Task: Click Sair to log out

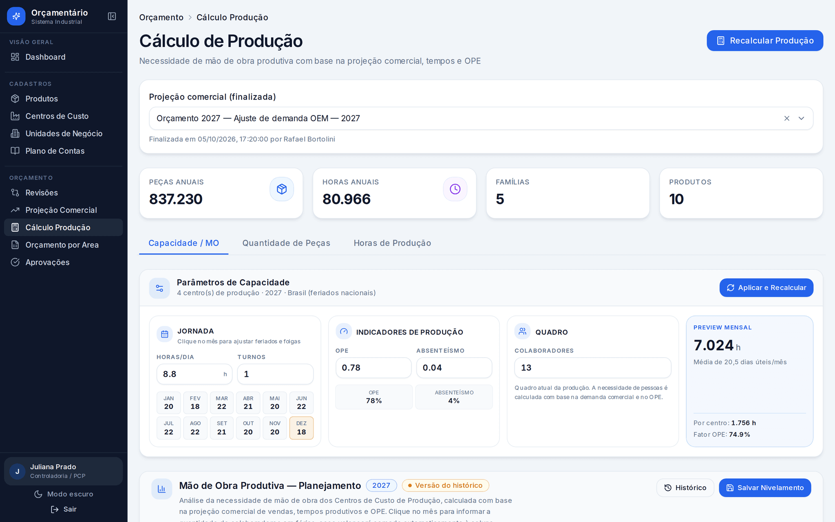Action: click(63, 509)
